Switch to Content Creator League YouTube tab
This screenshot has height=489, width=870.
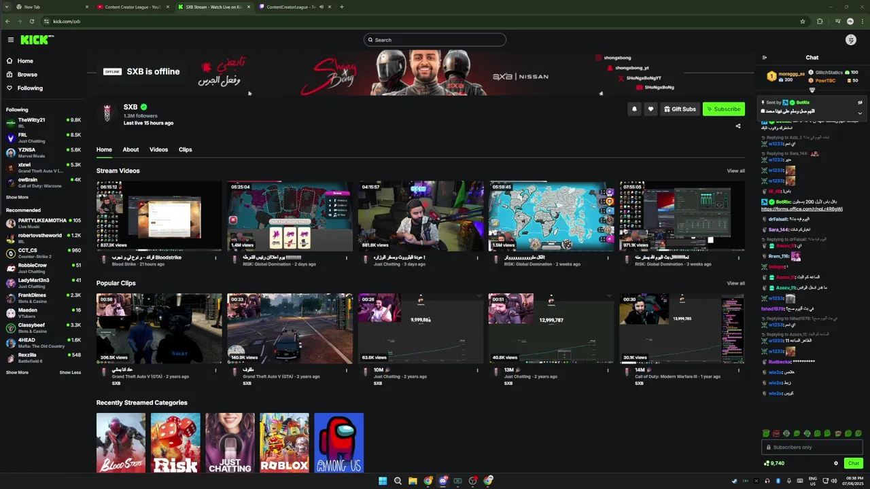click(133, 7)
